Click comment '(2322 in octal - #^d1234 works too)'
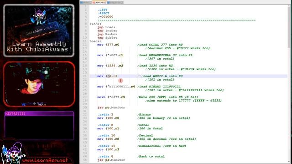This screenshot has width=292, height=164. pos(181,69)
